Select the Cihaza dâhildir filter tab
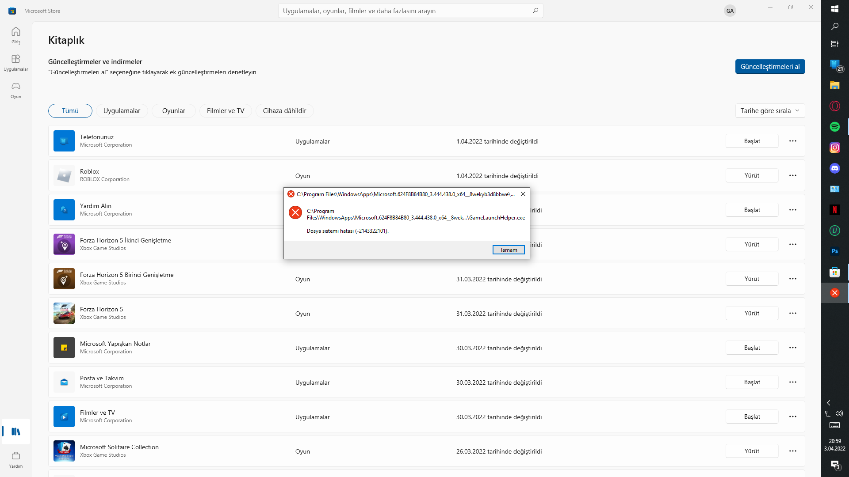 tap(285, 111)
